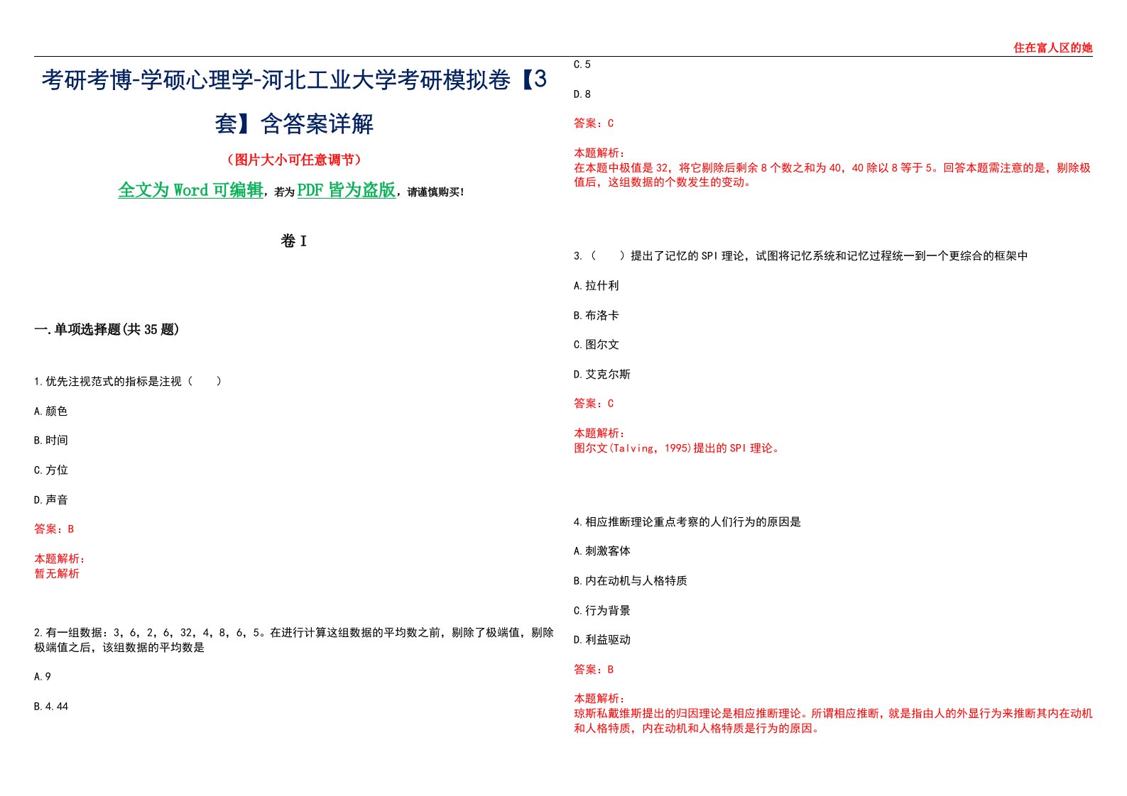1127x796 pixels.
Task: Click the section heading 卷I
Action: pyautogui.click(x=293, y=241)
